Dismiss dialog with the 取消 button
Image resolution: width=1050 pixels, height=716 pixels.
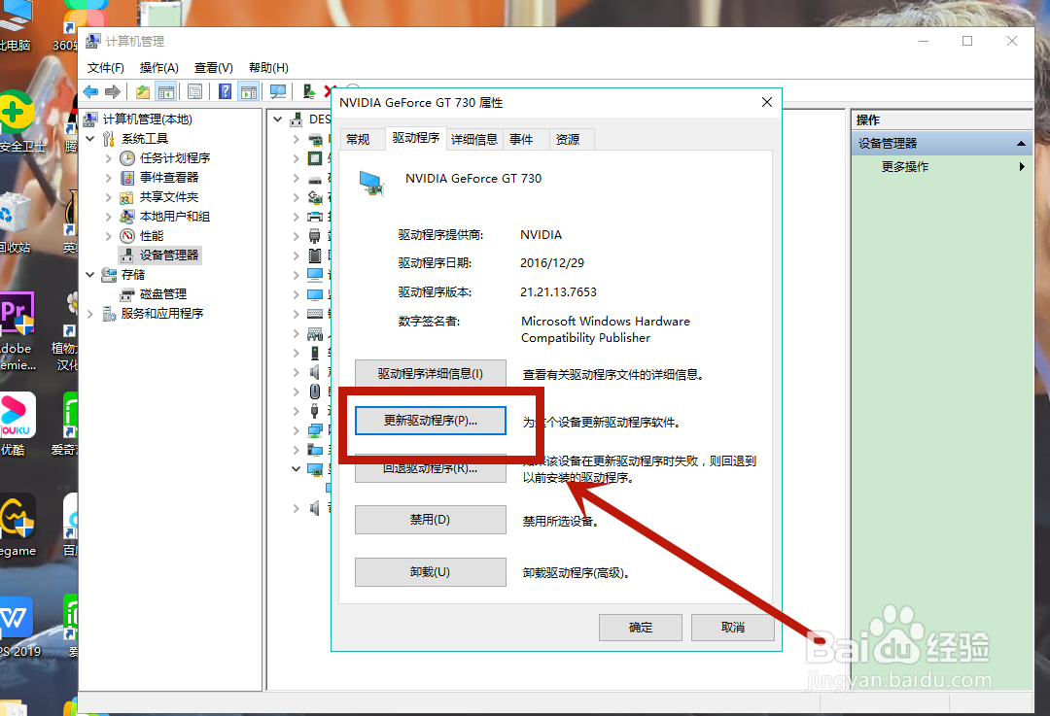(733, 628)
